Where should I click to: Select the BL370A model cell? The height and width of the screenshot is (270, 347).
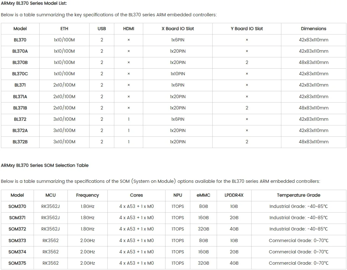[20, 51]
